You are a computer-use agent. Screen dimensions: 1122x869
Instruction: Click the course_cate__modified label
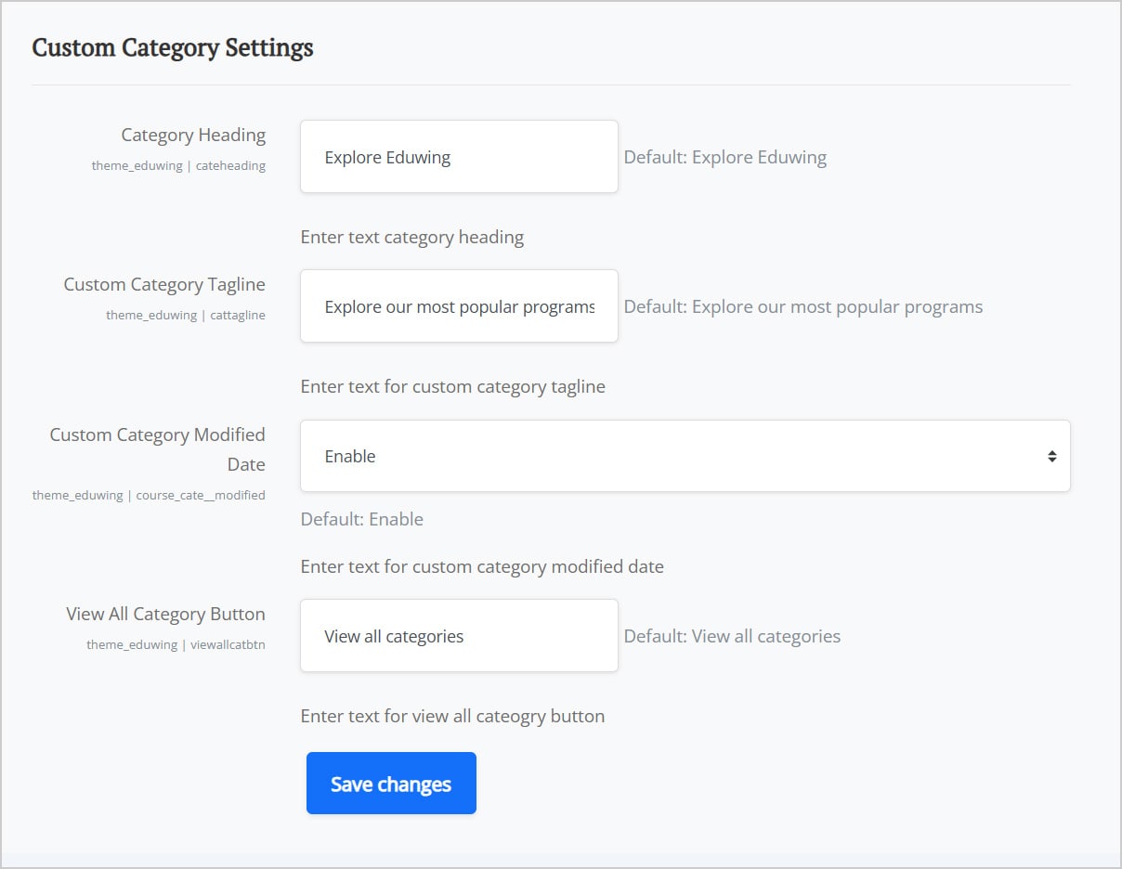(149, 495)
